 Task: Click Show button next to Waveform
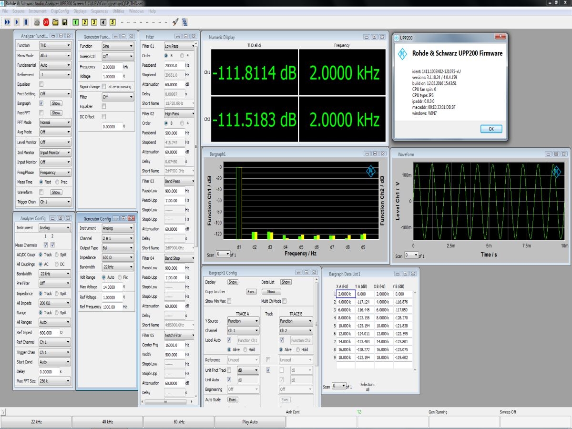point(56,192)
